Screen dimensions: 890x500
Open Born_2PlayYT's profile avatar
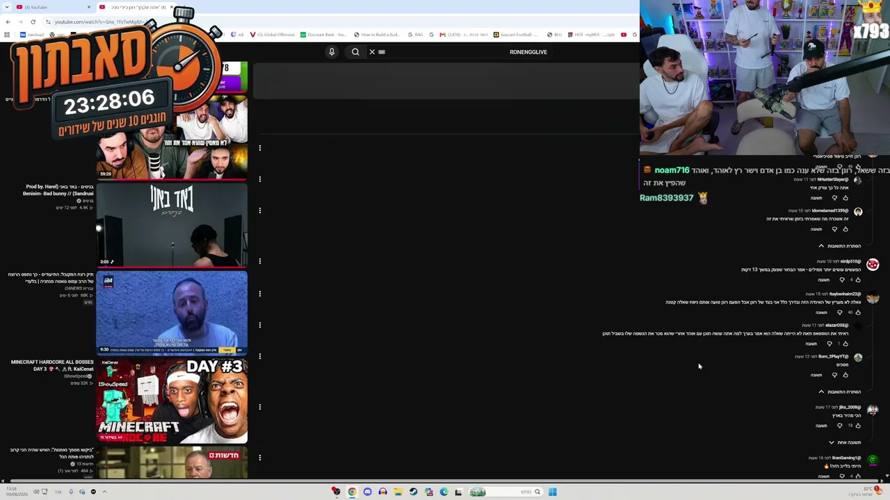click(858, 358)
